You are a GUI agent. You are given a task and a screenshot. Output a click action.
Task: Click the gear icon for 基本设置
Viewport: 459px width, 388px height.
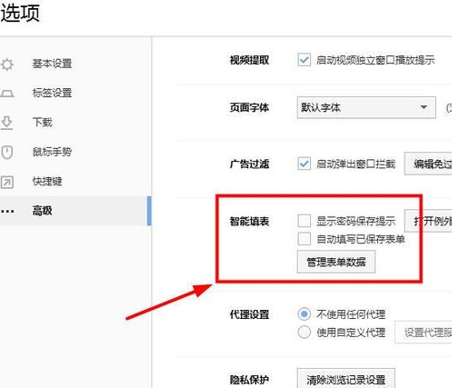(x=7, y=65)
